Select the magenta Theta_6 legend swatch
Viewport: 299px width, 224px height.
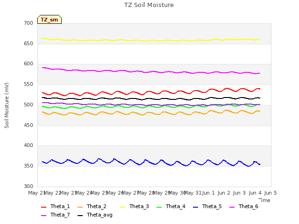232,207
